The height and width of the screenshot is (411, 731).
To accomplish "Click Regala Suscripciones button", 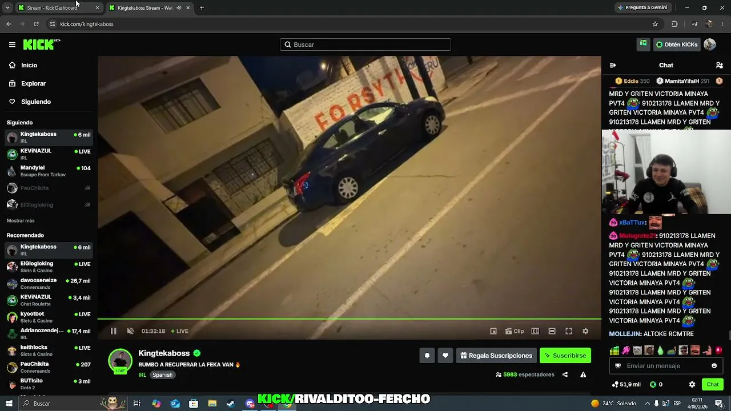I will (x=496, y=356).
